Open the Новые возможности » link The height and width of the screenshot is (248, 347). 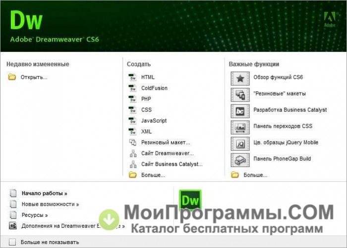tap(50, 204)
